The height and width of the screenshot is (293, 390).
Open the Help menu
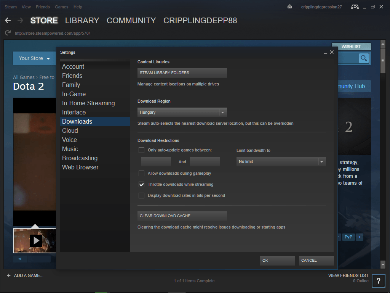tap(78, 7)
